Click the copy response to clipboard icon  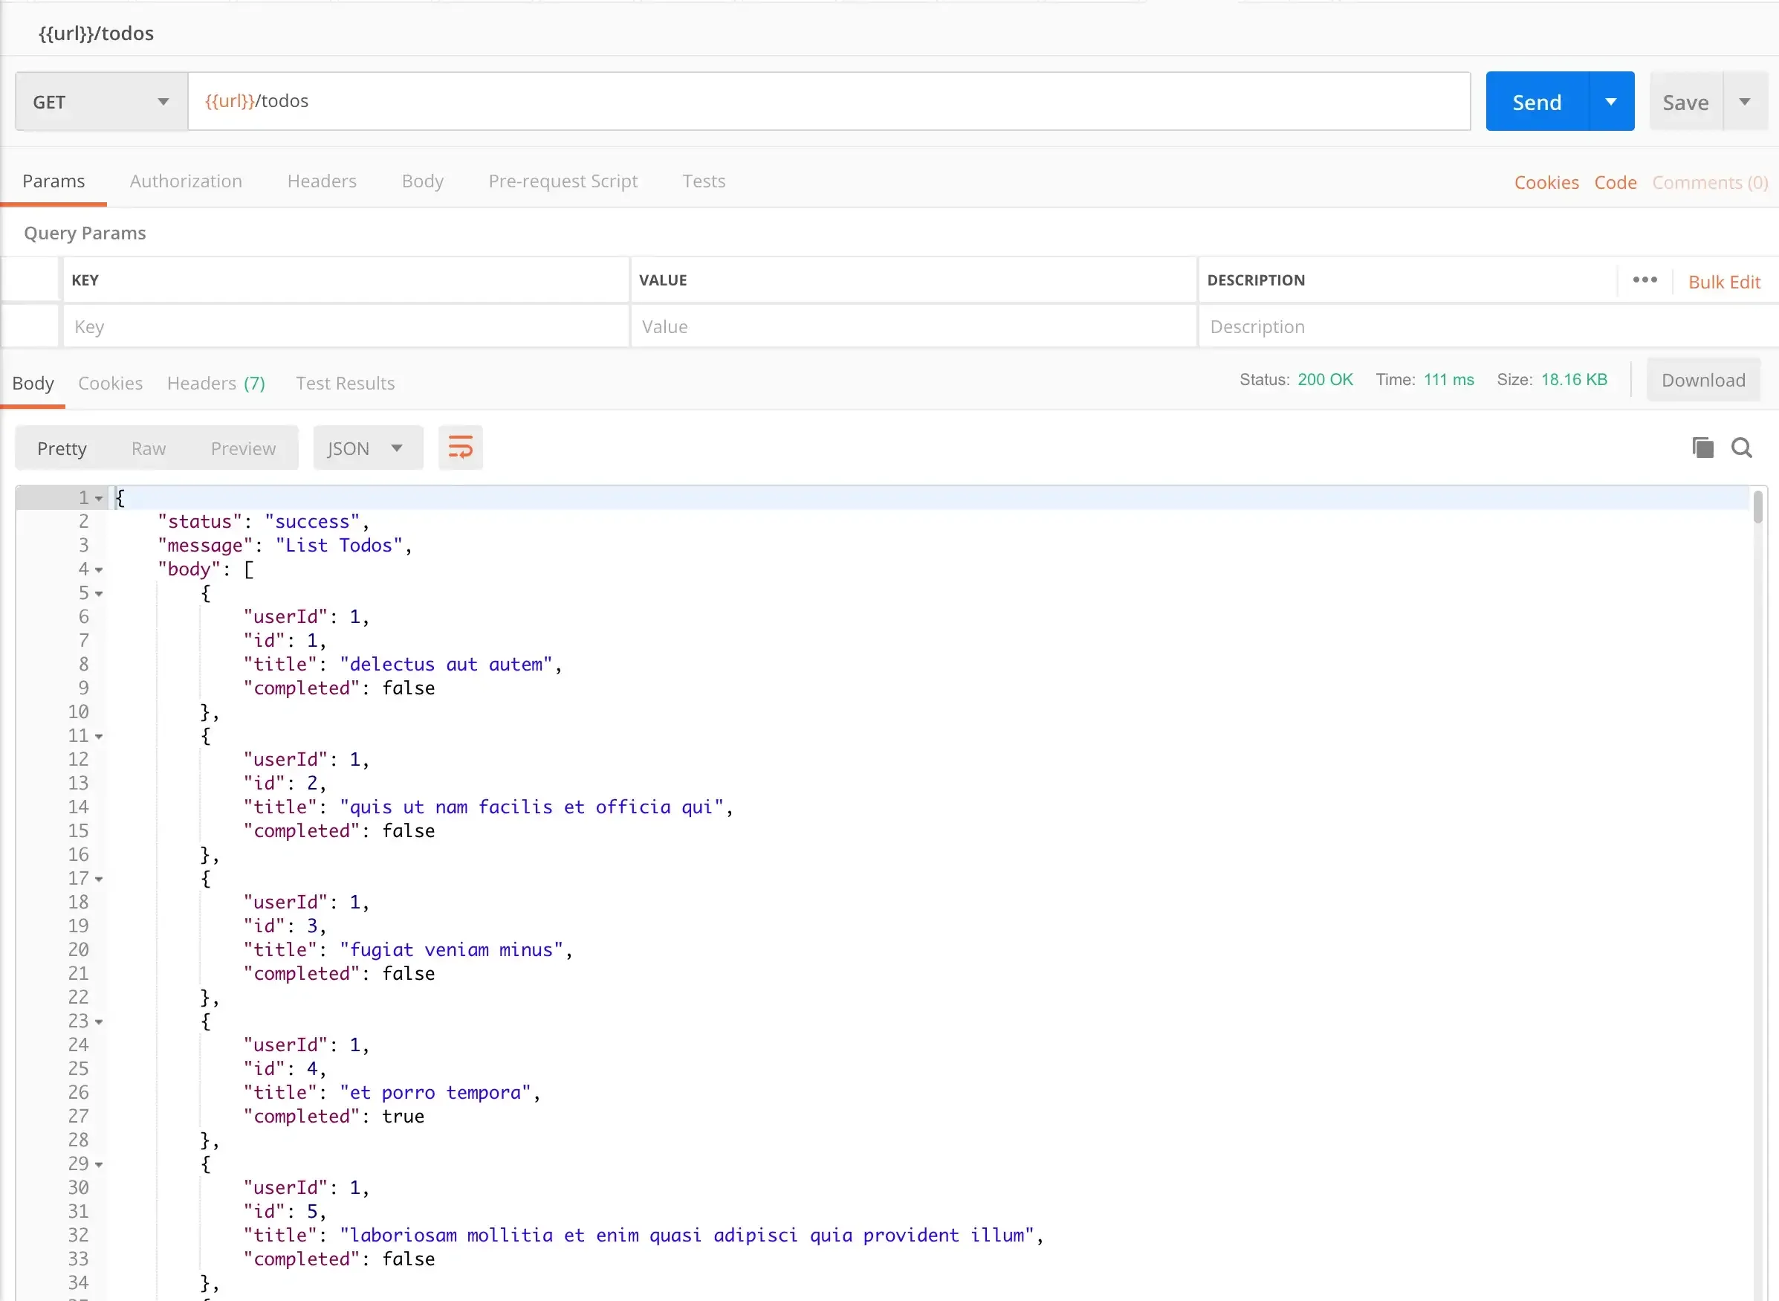(x=1702, y=448)
